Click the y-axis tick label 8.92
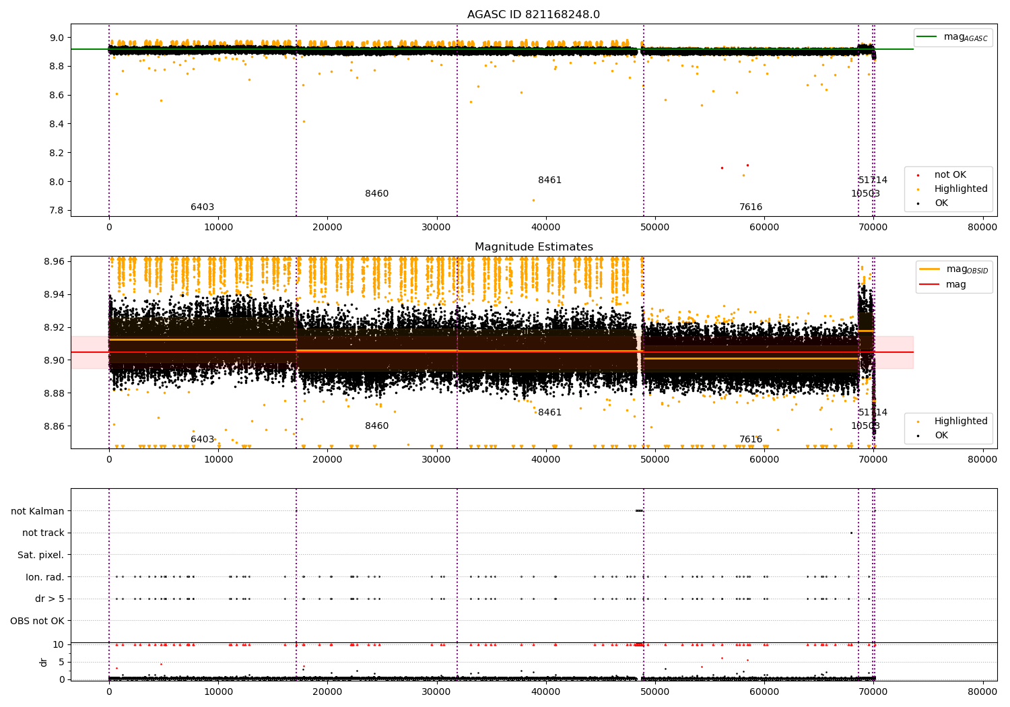 coord(55,327)
